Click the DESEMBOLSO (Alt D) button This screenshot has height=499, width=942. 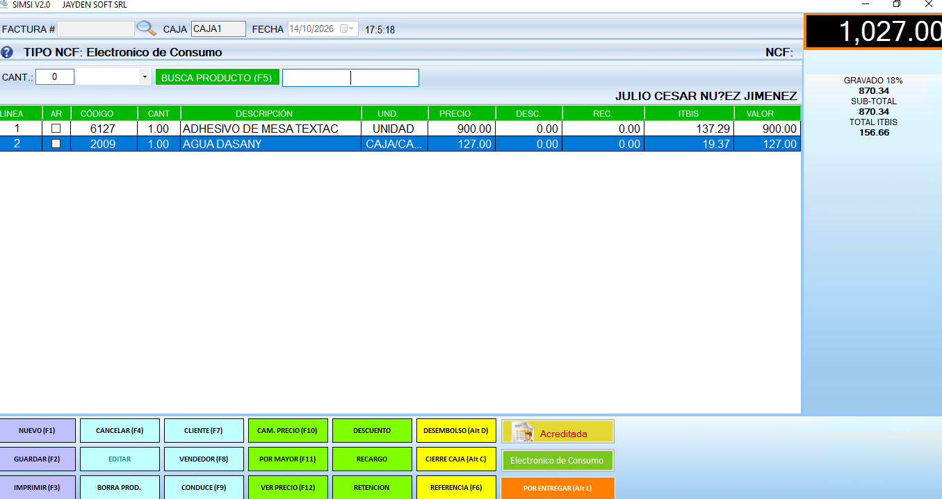pyautogui.click(x=456, y=431)
